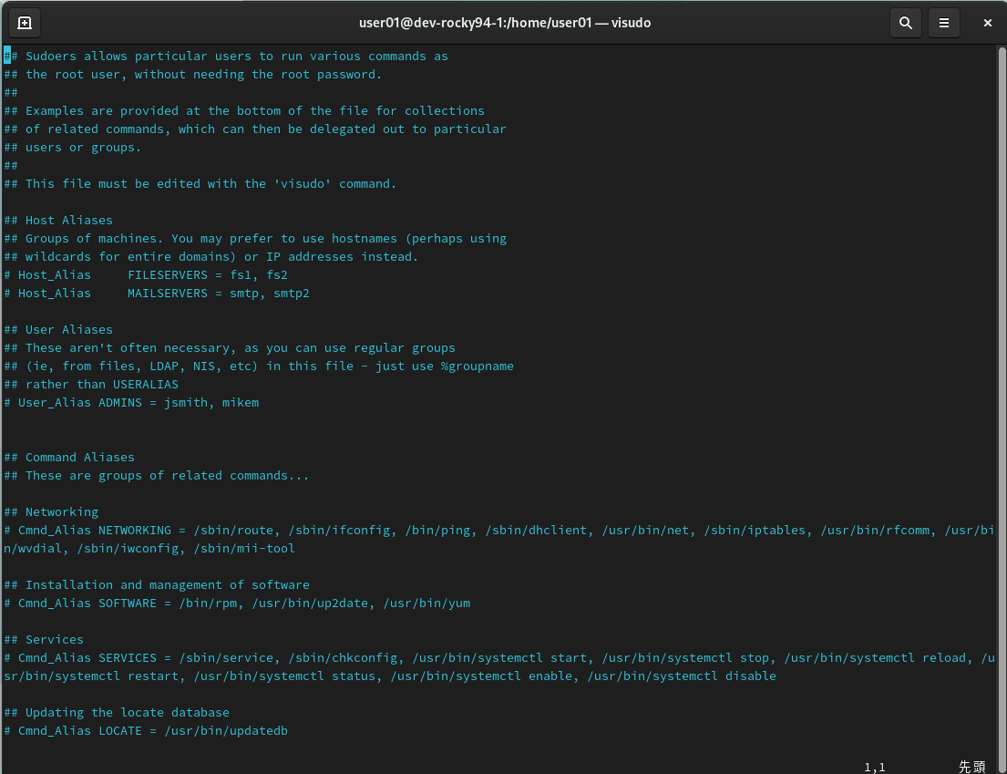Open the hamburger menu in the header bar

[x=943, y=22]
